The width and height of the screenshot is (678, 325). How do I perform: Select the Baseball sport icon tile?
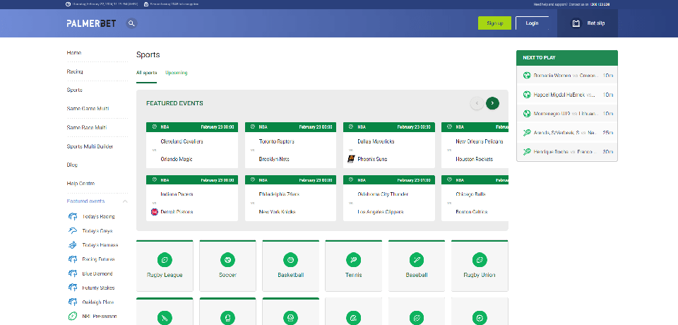pos(416,259)
